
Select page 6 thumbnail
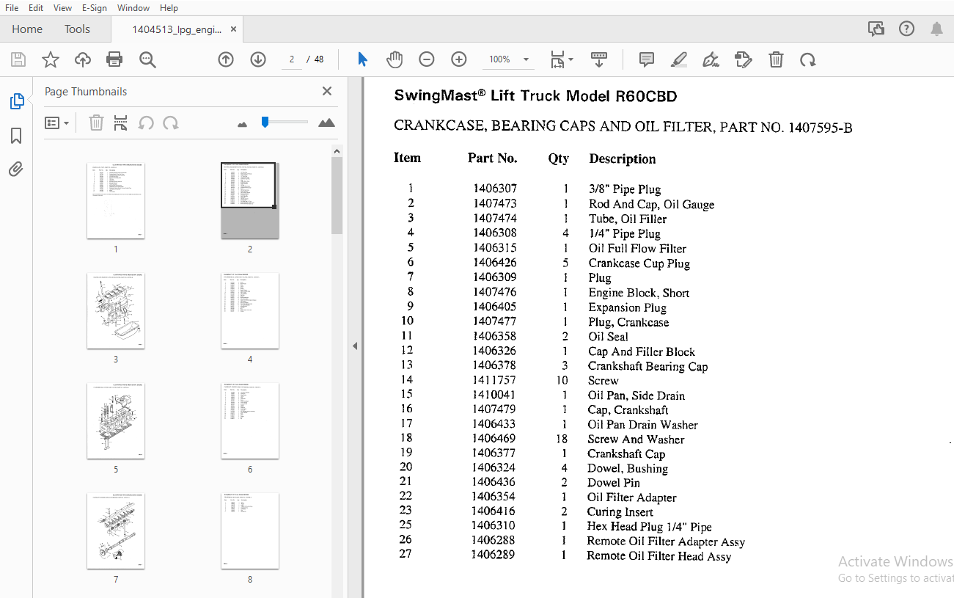[249, 420]
